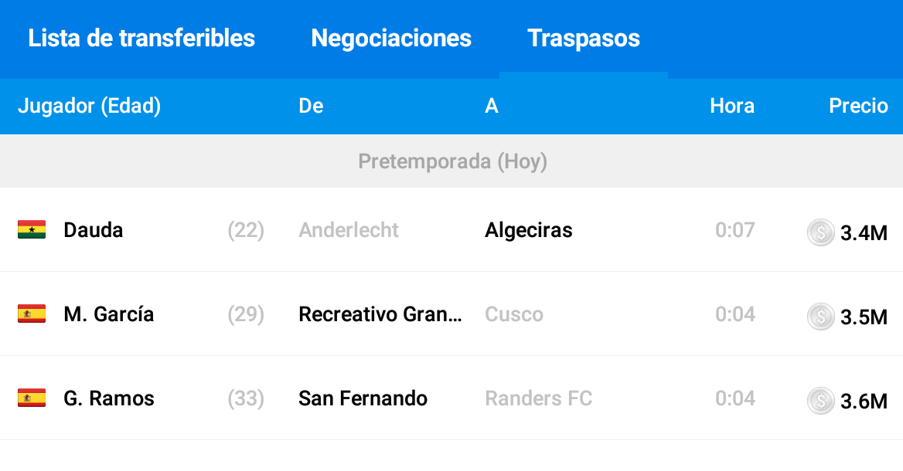Click the Pretemporada (Hoy) section header

(451, 161)
